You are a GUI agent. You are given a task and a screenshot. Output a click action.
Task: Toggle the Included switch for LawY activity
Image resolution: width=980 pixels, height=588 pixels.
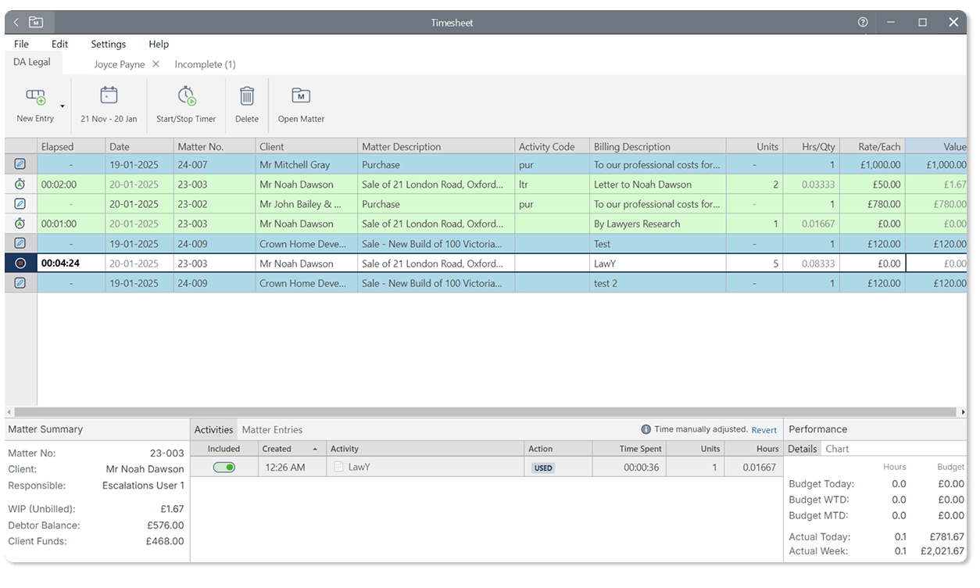[x=224, y=468]
